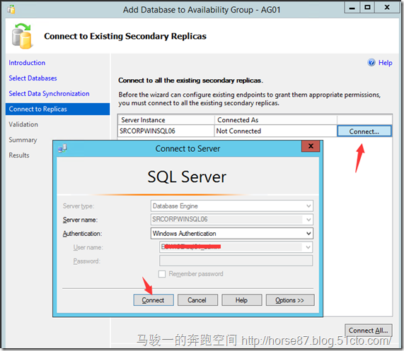
Task: Open the Server name dropdown
Action: coord(308,220)
